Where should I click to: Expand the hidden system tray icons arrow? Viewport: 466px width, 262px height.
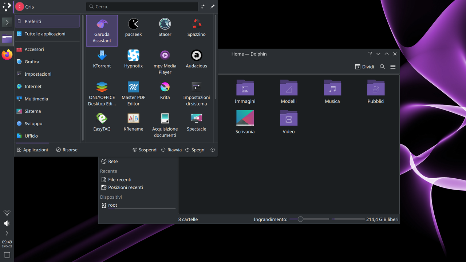point(7,233)
